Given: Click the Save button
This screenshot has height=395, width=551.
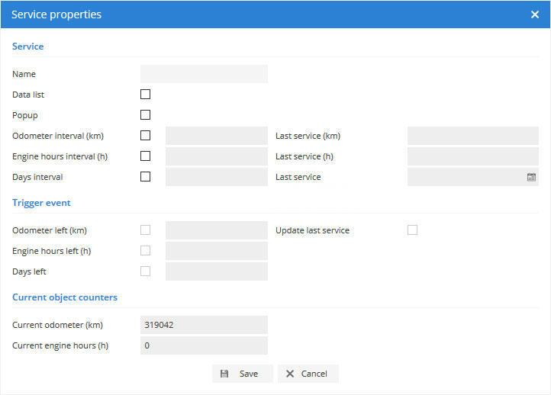Looking at the screenshot, I should tap(242, 374).
